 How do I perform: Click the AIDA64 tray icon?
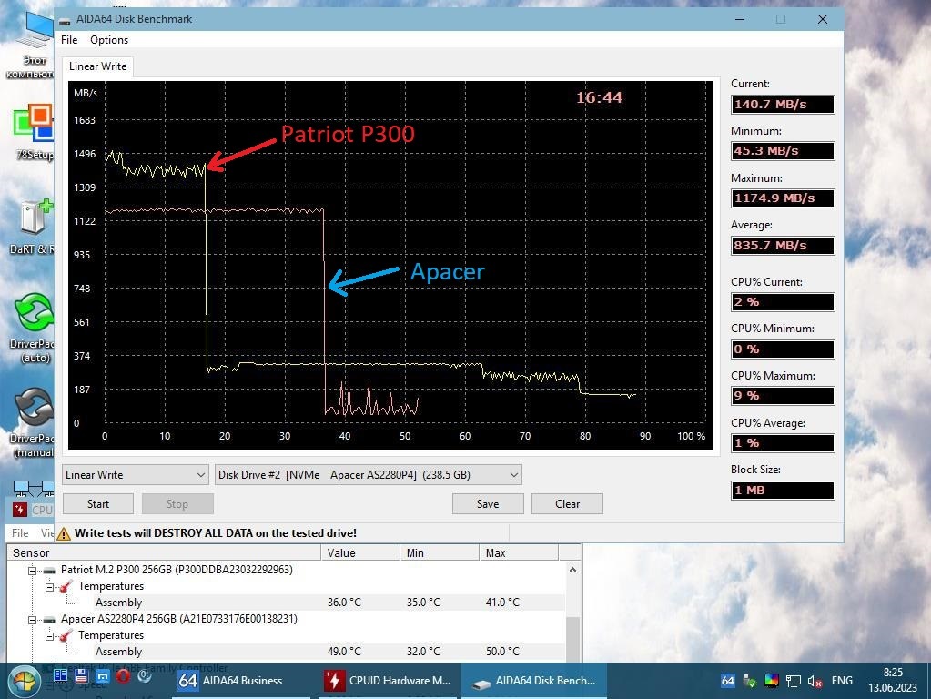727,681
